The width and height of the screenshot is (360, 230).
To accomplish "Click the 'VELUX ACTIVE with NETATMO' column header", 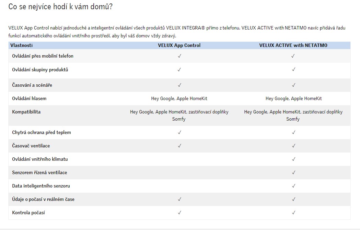I will click(293, 45).
